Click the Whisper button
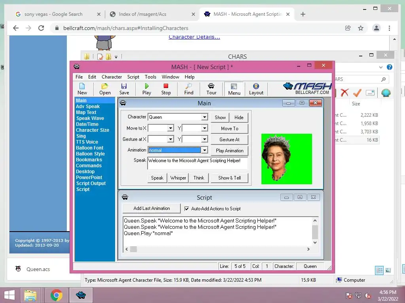 178,178
